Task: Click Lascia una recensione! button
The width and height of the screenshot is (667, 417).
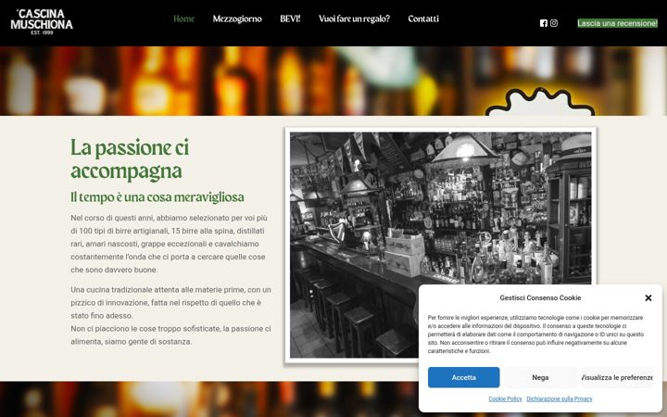Action: 617,23
